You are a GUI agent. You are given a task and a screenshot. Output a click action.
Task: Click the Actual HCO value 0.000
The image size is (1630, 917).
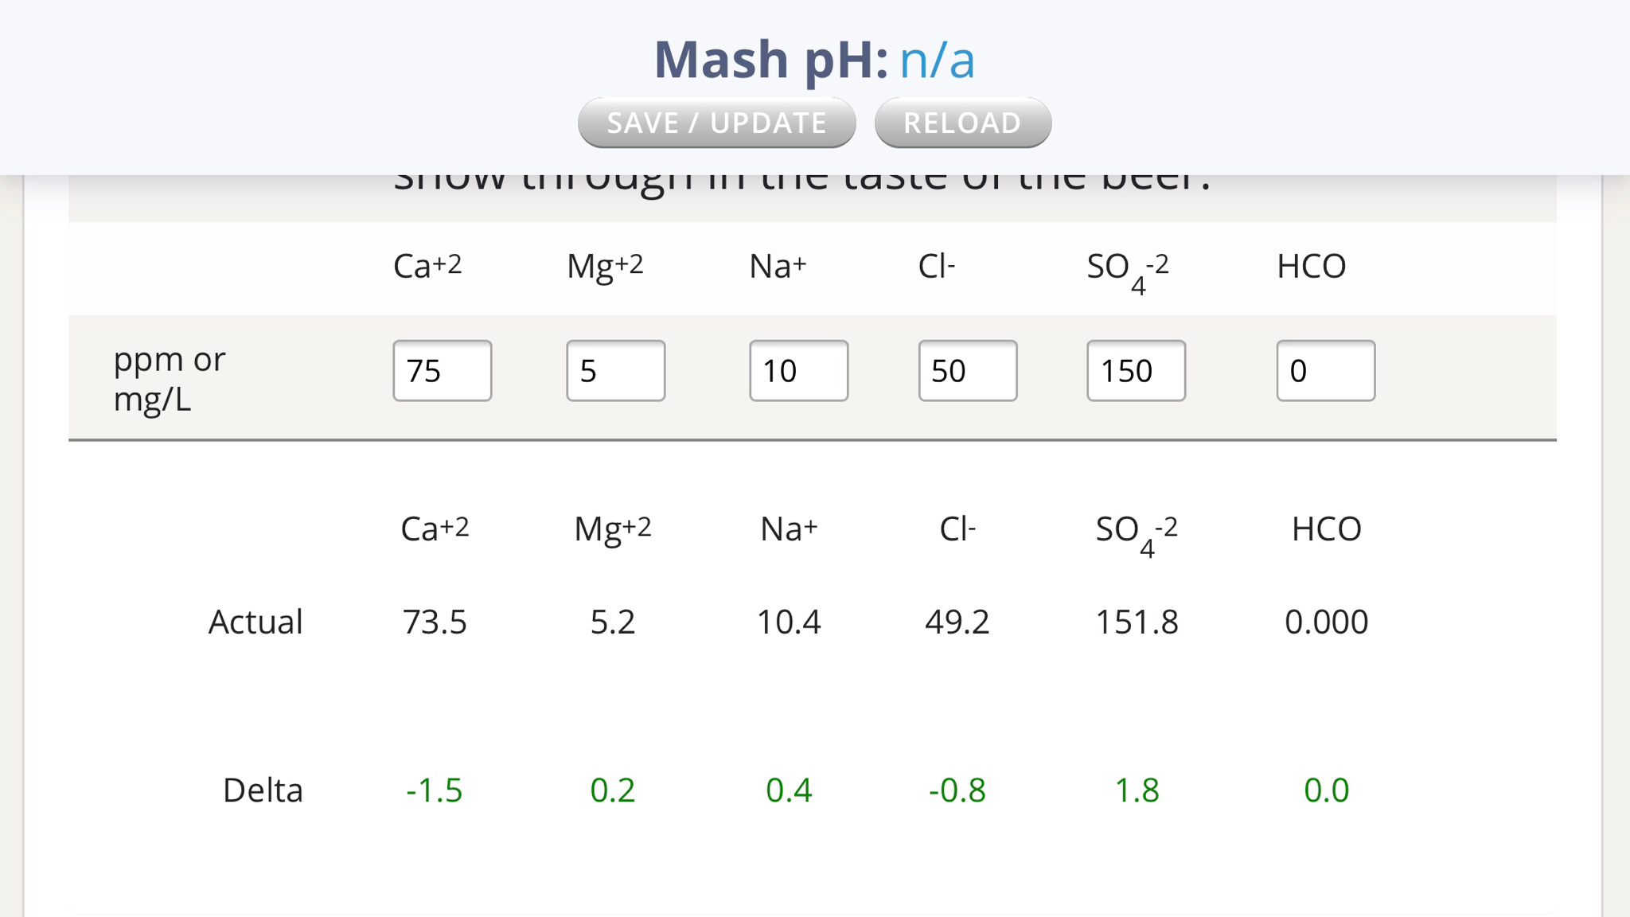coord(1326,622)
